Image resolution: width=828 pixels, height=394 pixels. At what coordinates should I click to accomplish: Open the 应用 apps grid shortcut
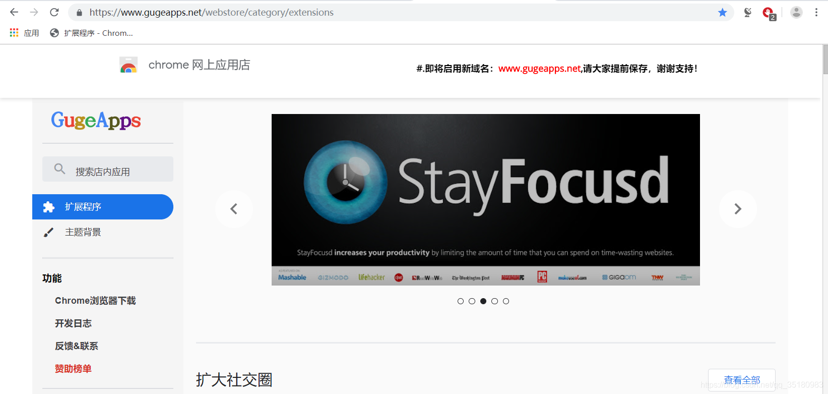pyautogui.click(x=24, y=33)
